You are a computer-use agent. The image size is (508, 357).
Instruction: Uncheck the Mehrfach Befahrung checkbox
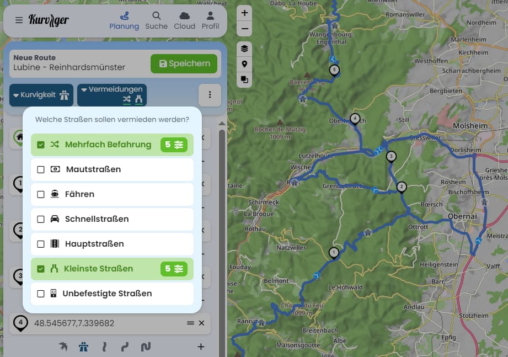tap(41, 145)
